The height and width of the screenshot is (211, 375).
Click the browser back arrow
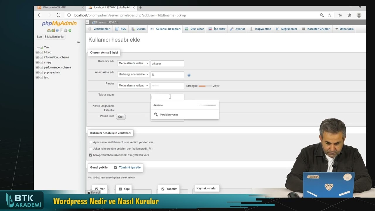40,15
